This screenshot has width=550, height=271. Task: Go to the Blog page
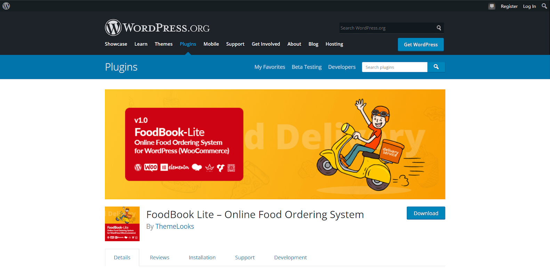tap(313, 44)
